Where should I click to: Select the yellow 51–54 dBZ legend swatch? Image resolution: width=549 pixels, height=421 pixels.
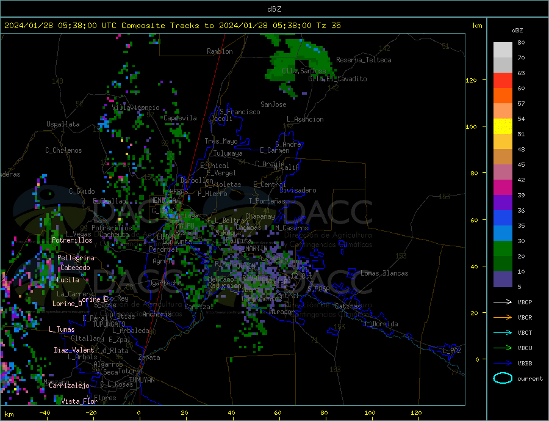(x=503, y=126)
